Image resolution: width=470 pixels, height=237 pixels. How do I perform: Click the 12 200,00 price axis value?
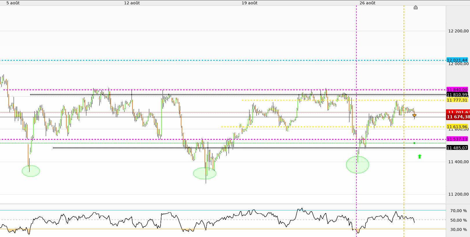coord(458,31)
